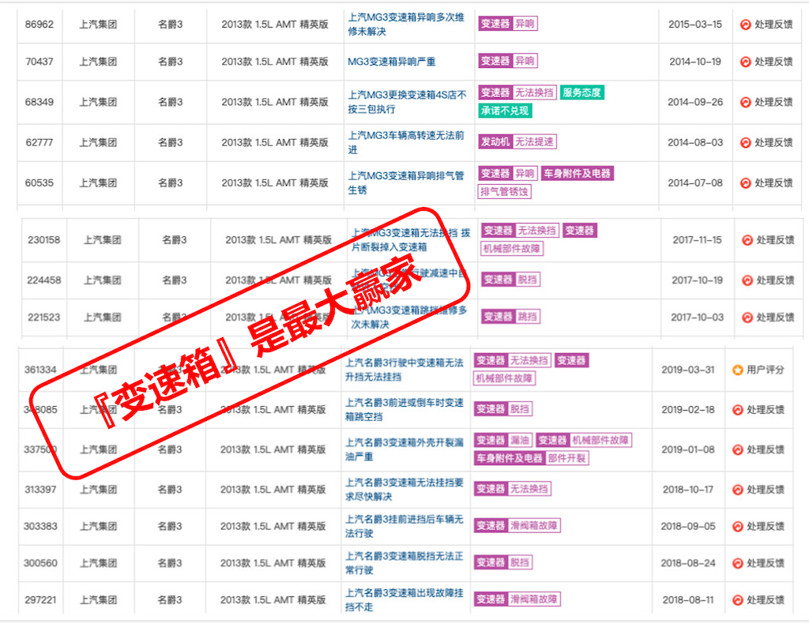Open complaint 上汽名爵3变速箱出现故障挂挡不走
The width and height of the screenshot is (809, 624).
click(404, 600)
